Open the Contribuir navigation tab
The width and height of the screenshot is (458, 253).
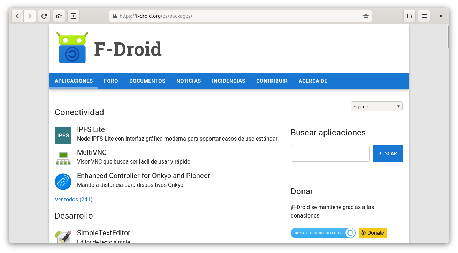click(x=272, y=81)
